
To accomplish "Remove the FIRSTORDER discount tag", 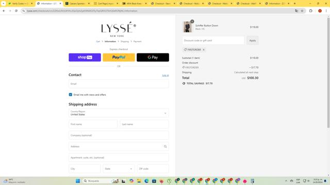I will point(204,50).
